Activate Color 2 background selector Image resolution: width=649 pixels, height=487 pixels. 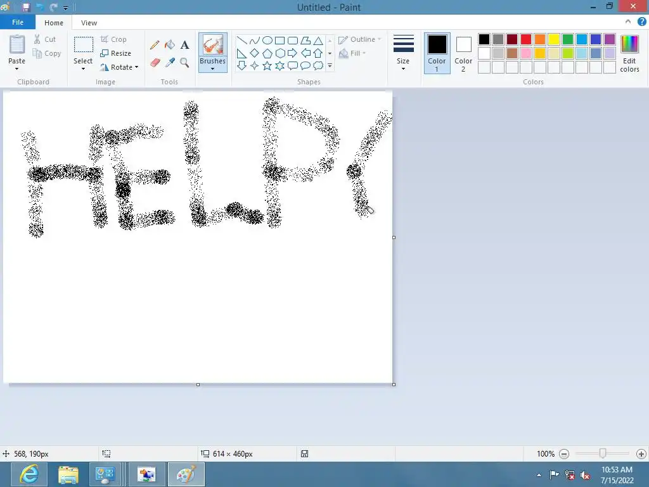tap(463, 53)
